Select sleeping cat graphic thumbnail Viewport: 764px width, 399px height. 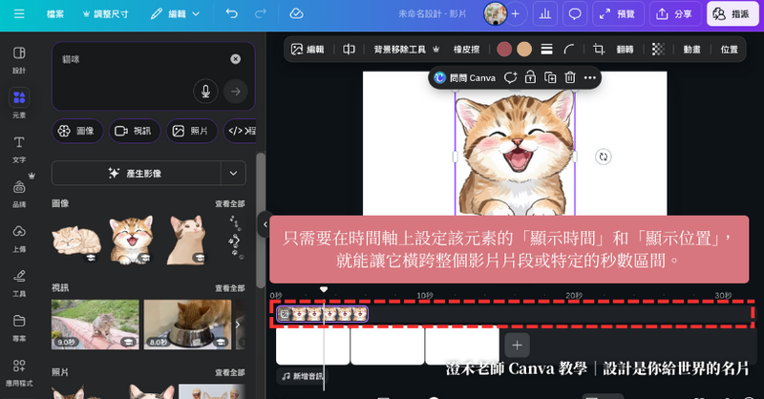pos(76,241)
